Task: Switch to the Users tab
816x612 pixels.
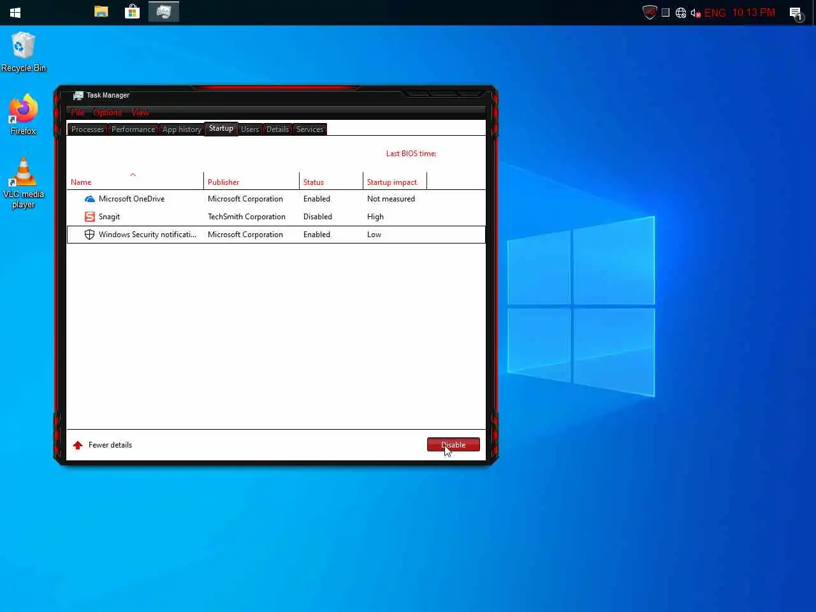Action: click(x=250, y=129)
